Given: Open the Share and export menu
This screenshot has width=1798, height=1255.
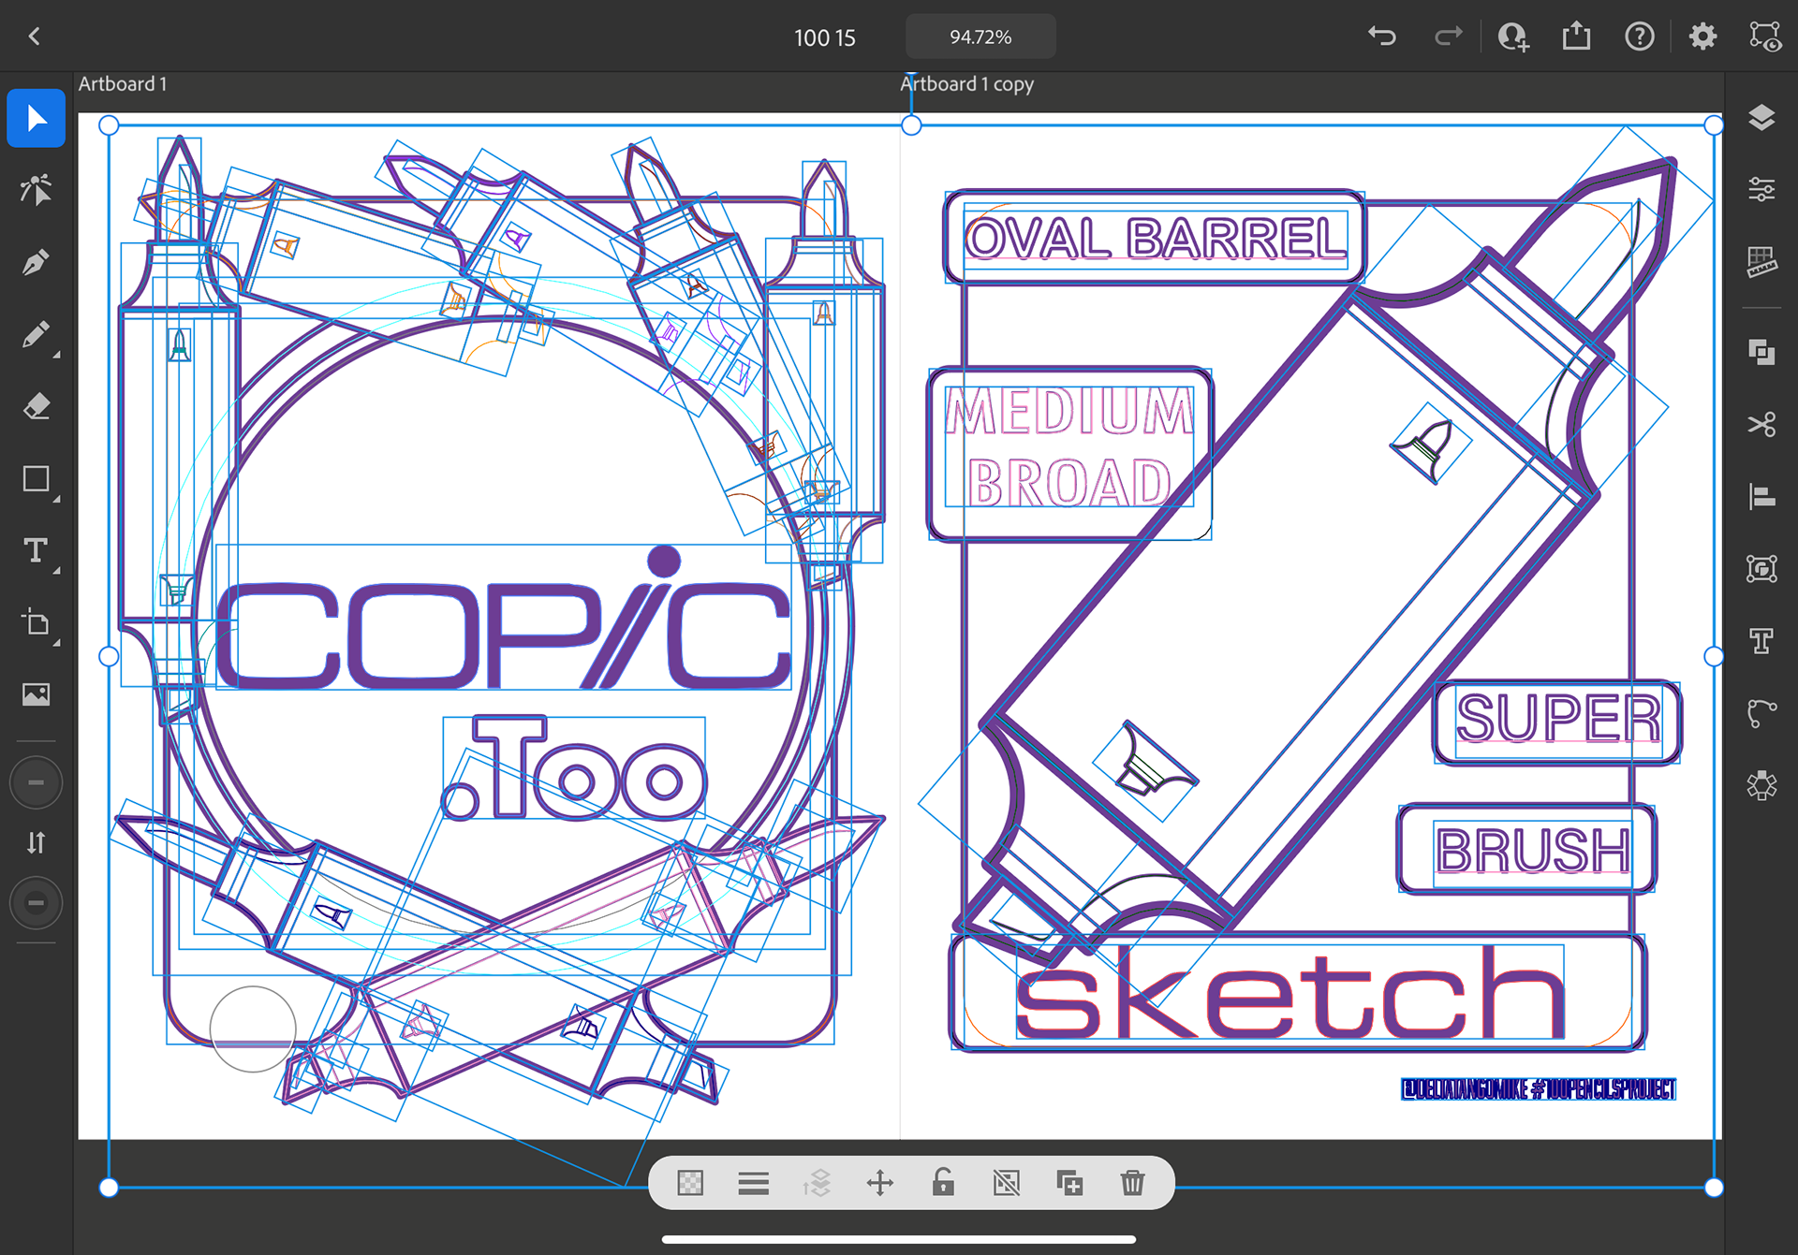Looking at the screenshot, I should pos(1576,36).
